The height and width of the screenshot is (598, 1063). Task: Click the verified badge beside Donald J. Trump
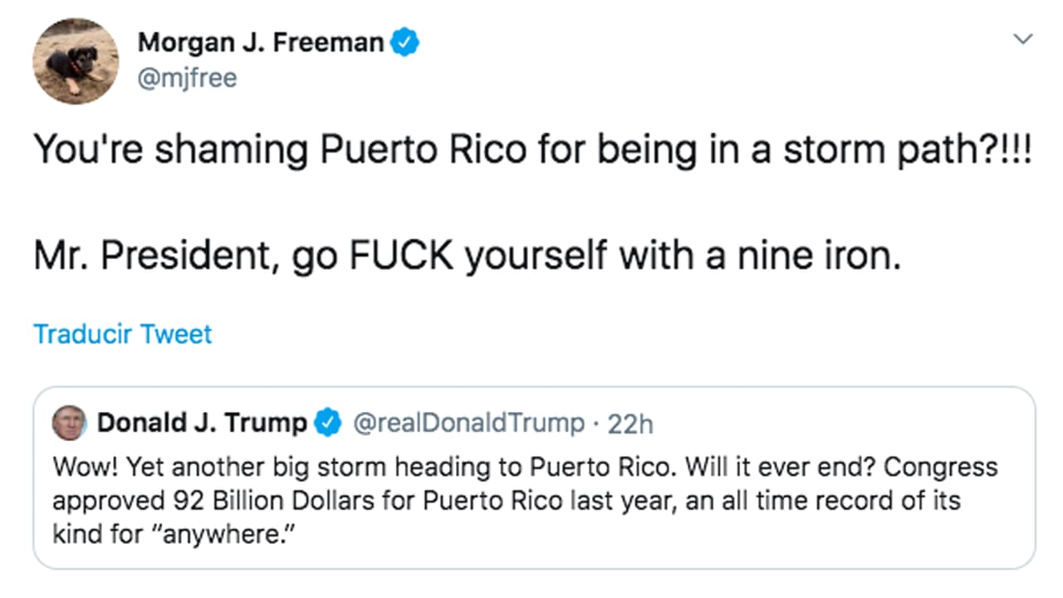(x=329, y=422)
